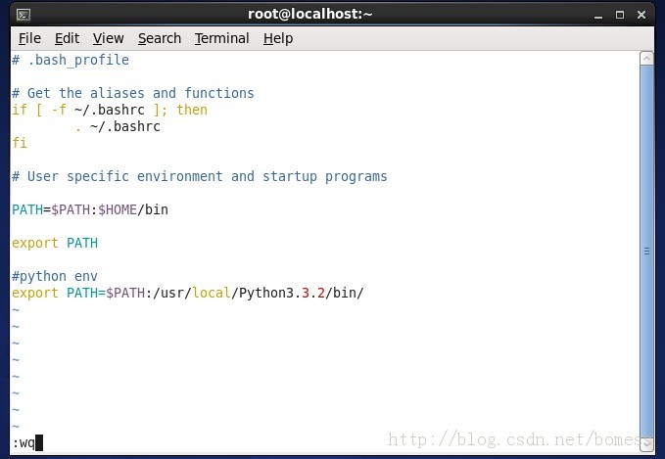This screenshot has width=665, height=459.
Task: Click '# Get the aliases and functions' line
Action: point(133,93)
